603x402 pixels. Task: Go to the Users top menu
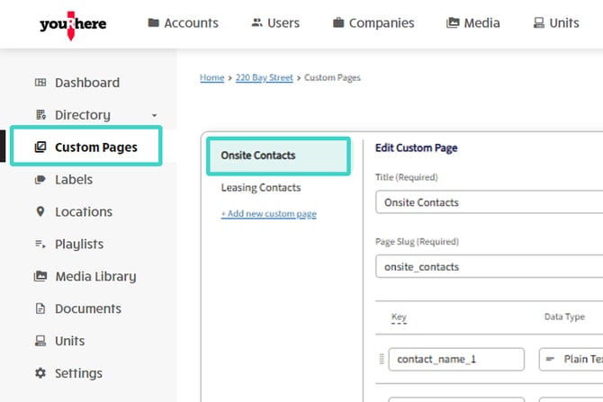click(x=277, y=22)
